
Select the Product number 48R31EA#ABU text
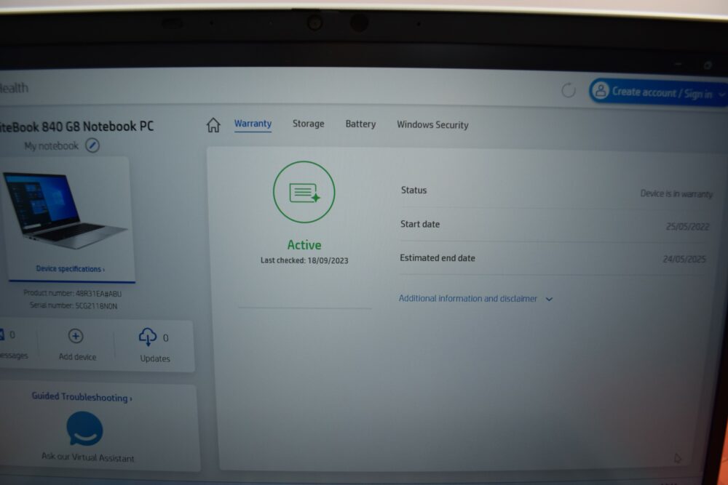(x=72, y=294)
